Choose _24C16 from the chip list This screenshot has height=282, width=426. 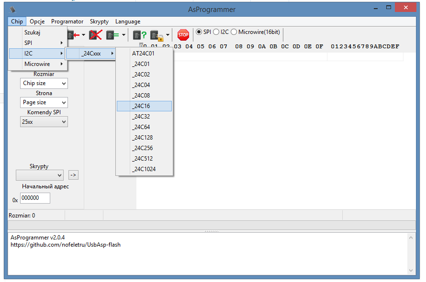[x=144, y=106]
